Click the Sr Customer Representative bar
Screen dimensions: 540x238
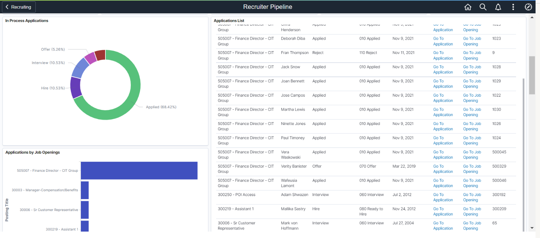coord(85,210)
